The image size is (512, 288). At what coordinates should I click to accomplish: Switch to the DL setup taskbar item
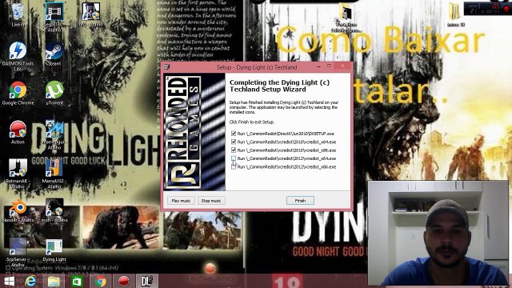point(147,281)
